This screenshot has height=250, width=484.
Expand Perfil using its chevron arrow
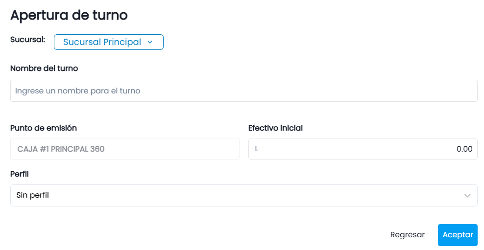pyautogui.click(x=467, y=195)
